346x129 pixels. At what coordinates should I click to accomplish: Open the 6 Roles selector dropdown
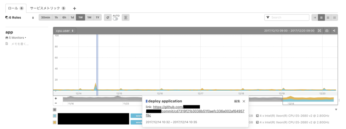click(20, 17)
